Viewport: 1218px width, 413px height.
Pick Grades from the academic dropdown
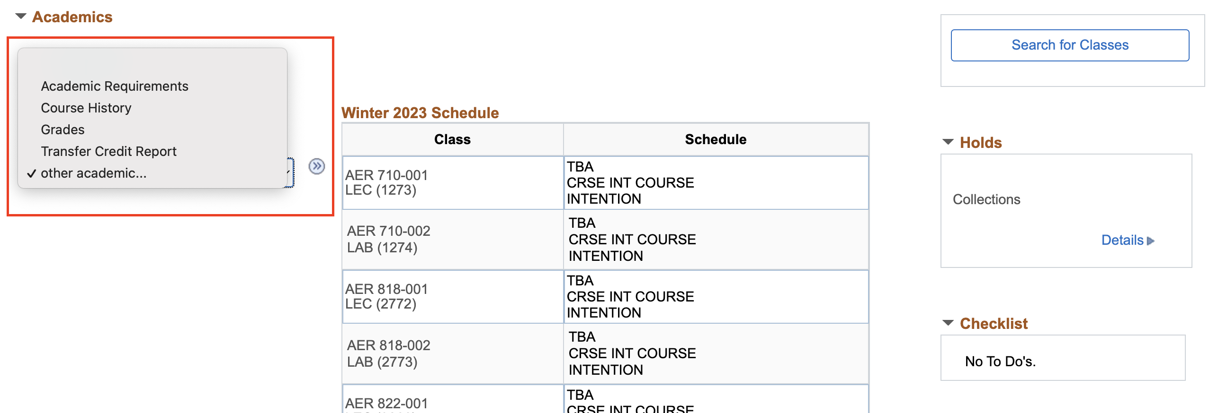63,129
